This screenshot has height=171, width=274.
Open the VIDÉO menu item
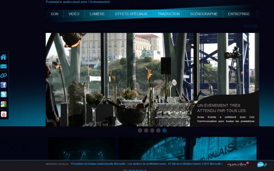point(74,14)
